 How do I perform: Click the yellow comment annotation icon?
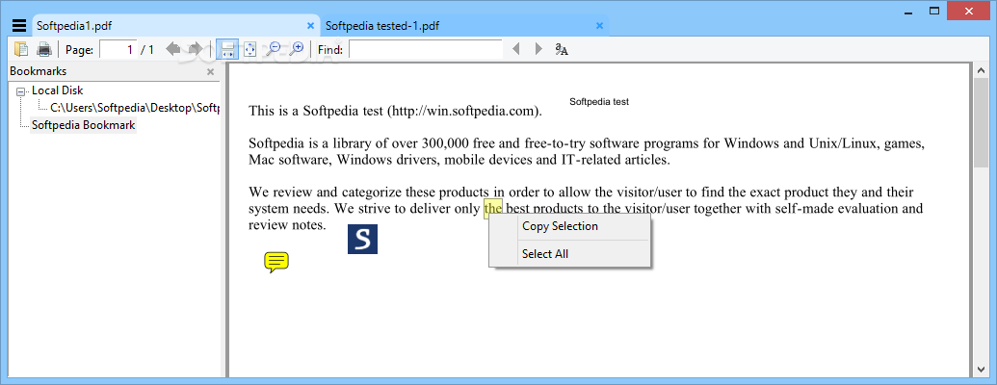coord(276,262)
